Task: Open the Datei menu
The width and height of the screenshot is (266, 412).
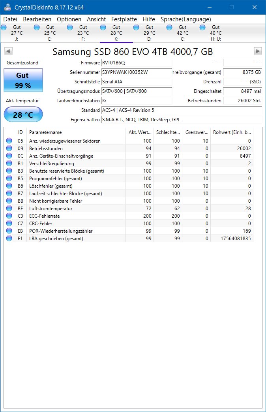Action: [x=10, y=19]
